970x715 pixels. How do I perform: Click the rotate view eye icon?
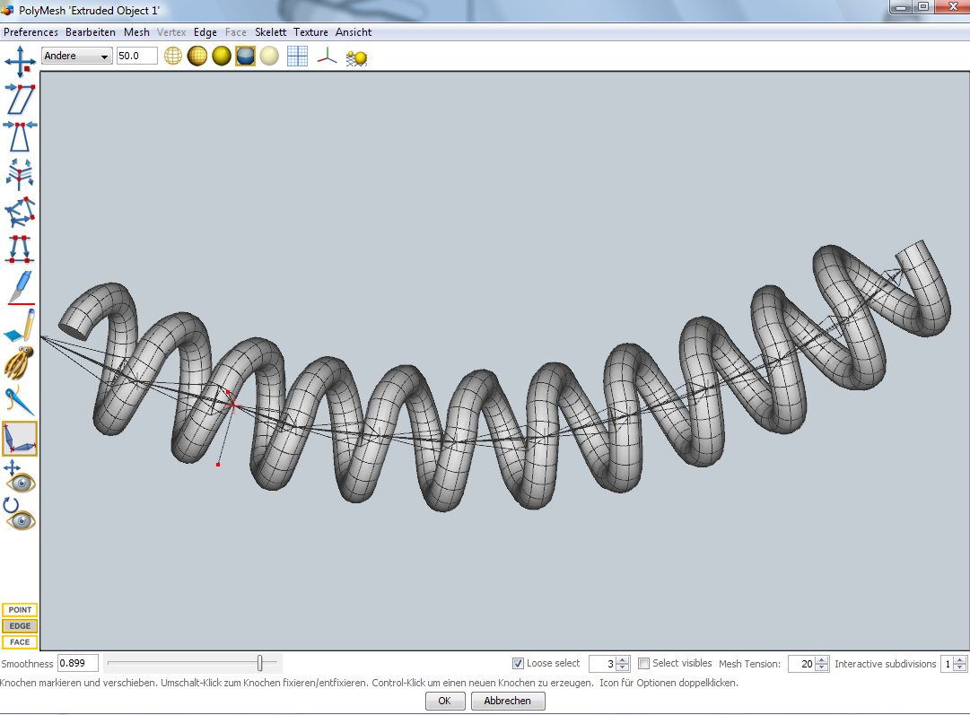point(20,514)
